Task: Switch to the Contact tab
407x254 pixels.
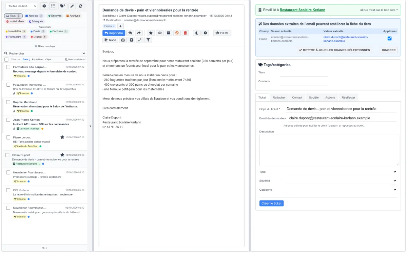Action: tap(297, 98)
